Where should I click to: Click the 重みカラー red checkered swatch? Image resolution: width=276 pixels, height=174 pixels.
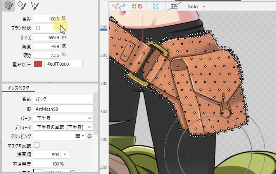pos(38,64)
